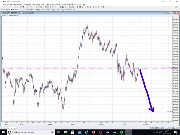Screen dimensions: 180x135
Task: Open the Lines menu
Action: (x=52, y=5)
